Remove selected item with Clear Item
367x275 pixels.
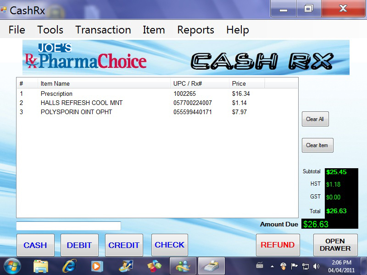(x=317, y=145)
